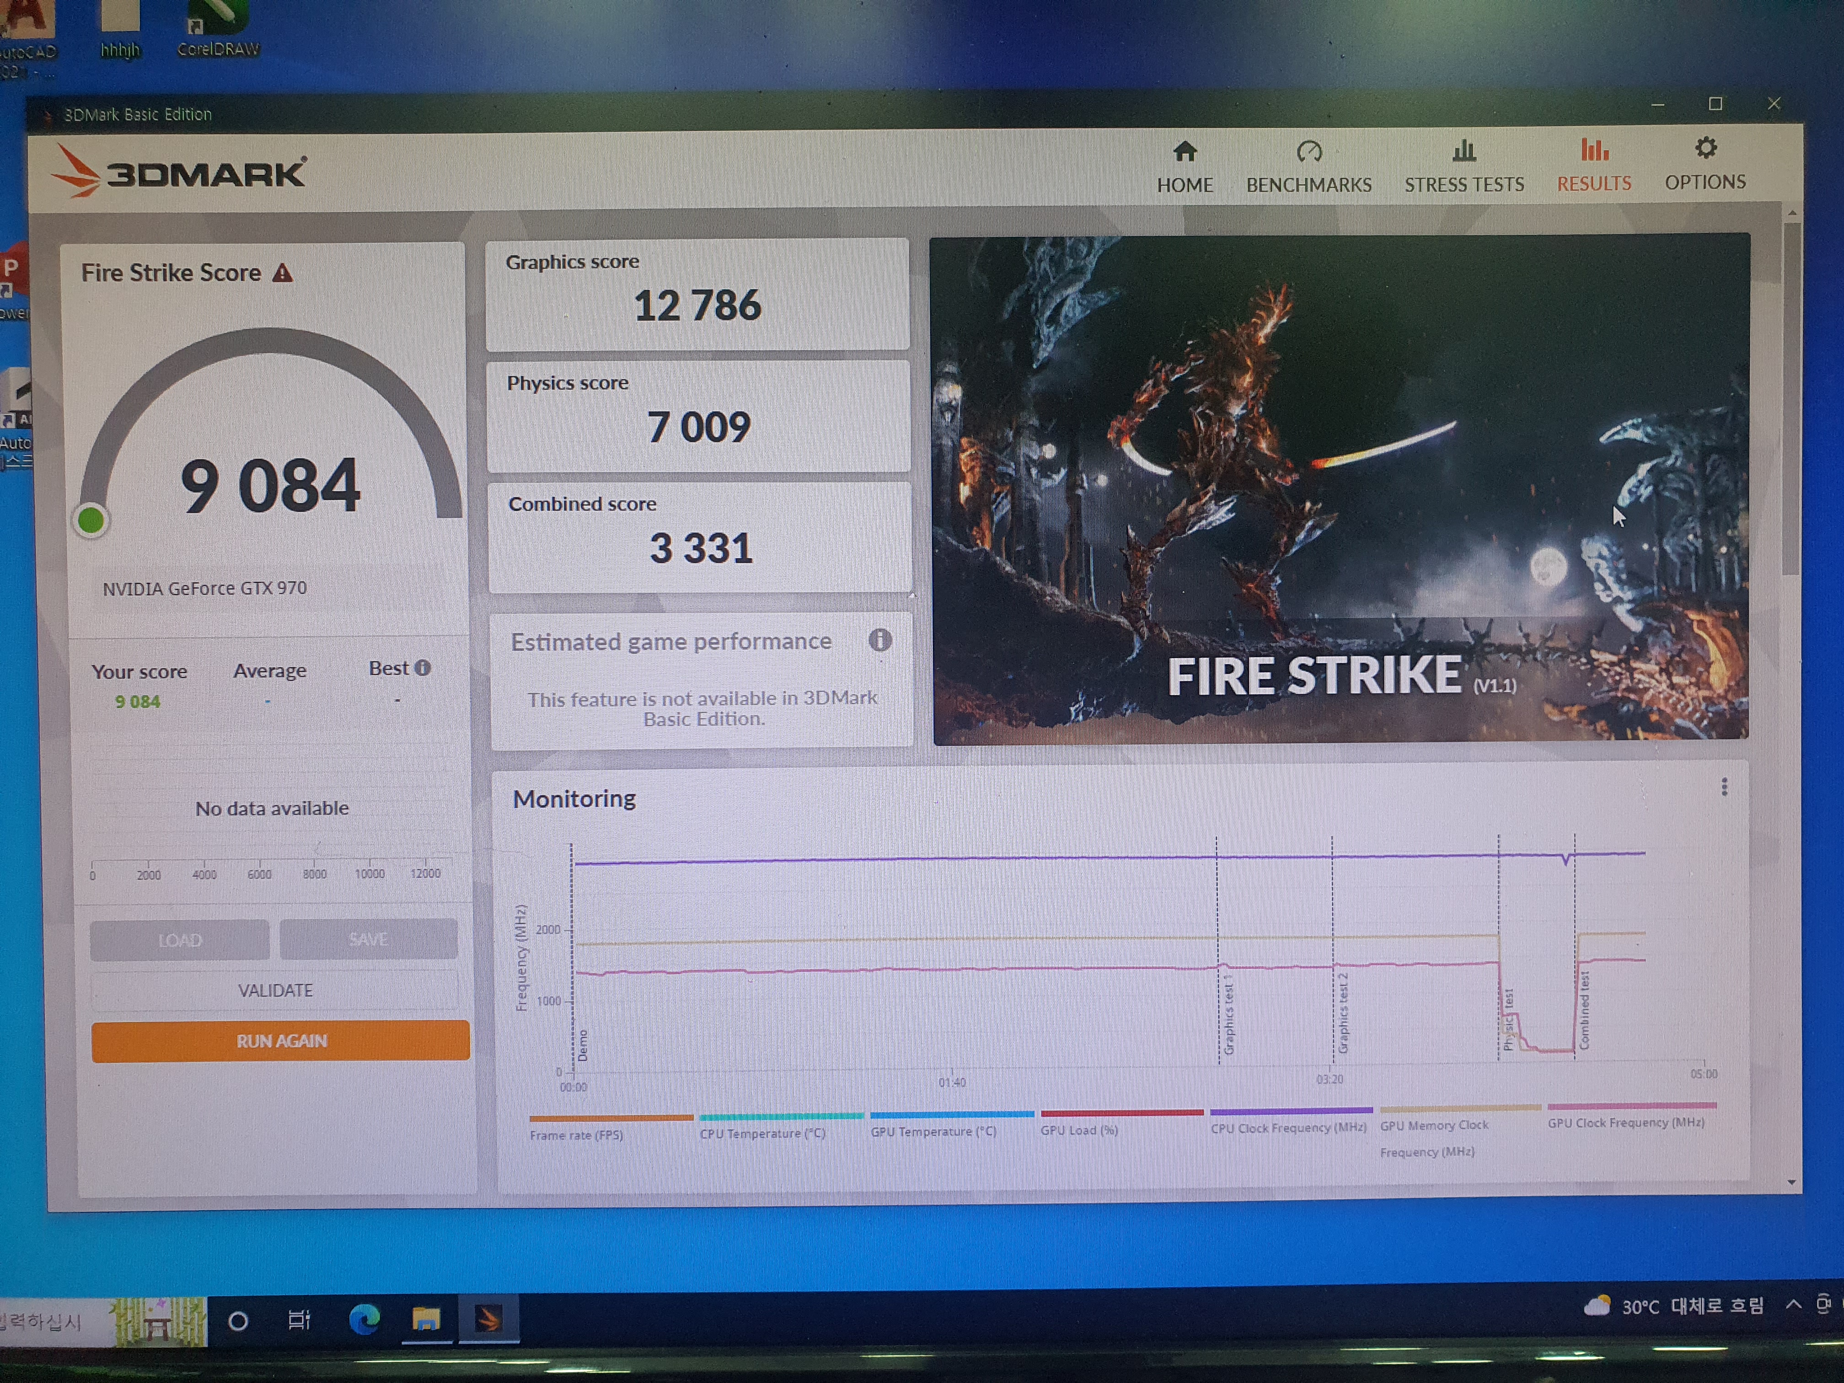Viewport: 1844px width, 1383px height.
Task: Open the CorelDRAW desktop shortcut
Action: (219, 30)
